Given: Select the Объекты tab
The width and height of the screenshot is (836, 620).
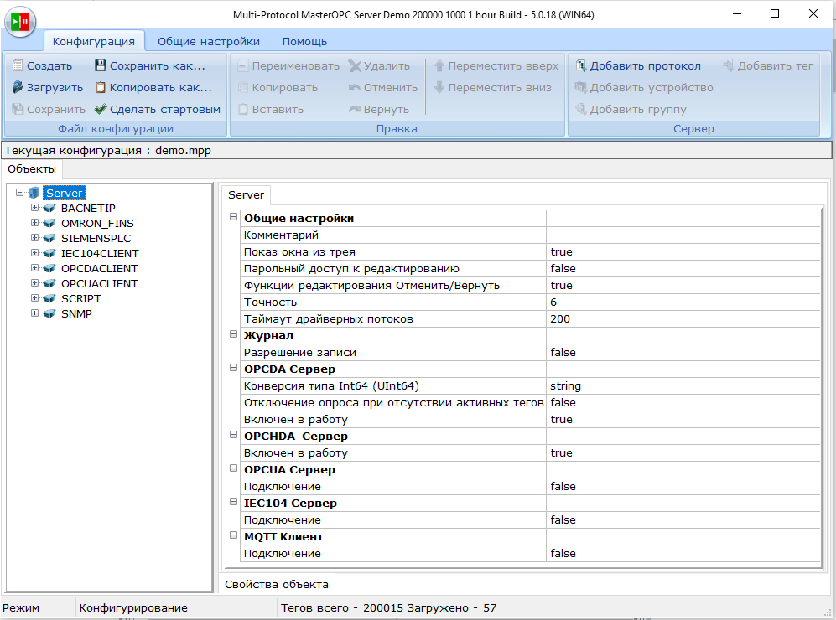Looking at the screenshot, I should tap(32, 169).
